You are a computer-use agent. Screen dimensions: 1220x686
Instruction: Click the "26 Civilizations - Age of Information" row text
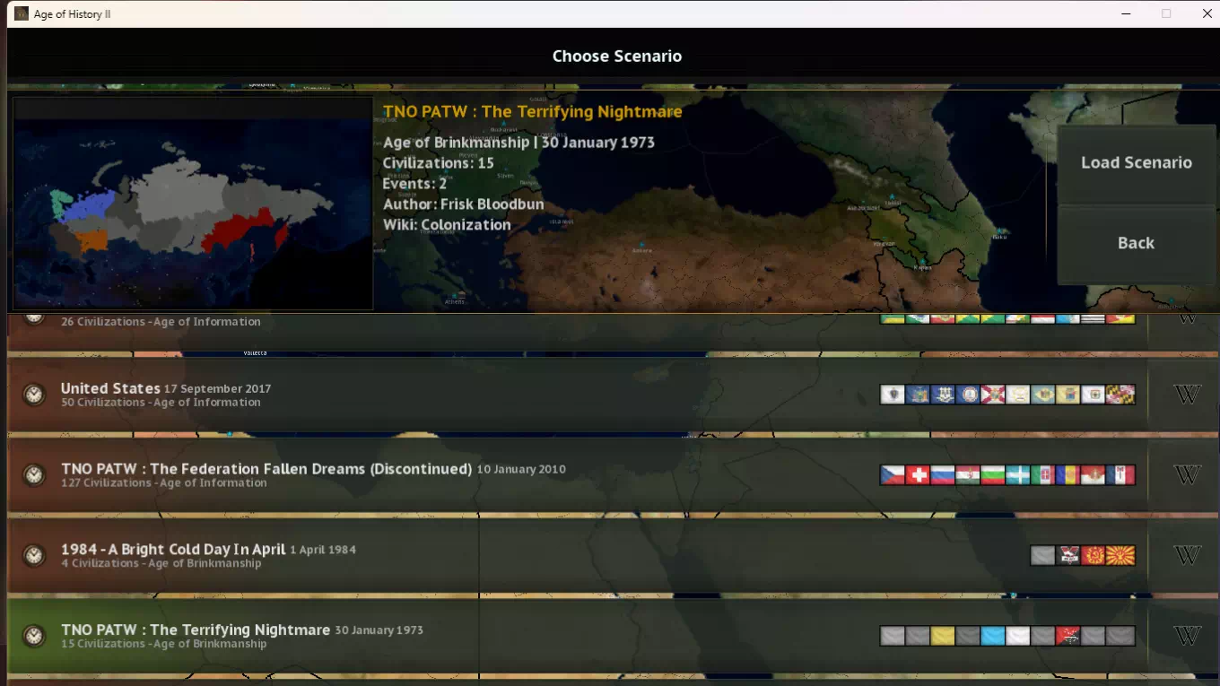click(161, 322)
